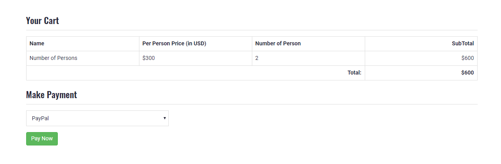
Task: Click the Make Payment heading
Action: click(51, 95)
